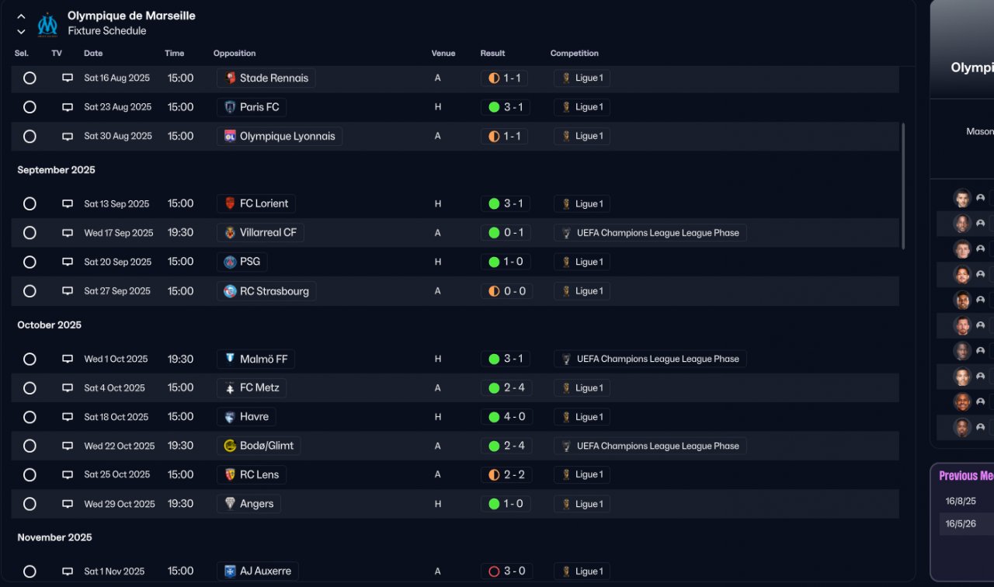Screen dimensions: 994x587
Task: Open the 3 - 0 AJ Auxerre result
Action: click(506, 571)
